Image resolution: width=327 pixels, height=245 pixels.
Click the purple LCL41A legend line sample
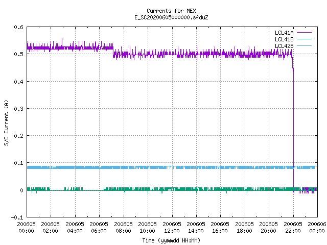point(304,33)
